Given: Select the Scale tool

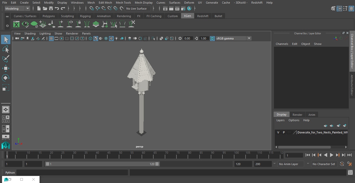Looking at the screenshot, I should 6,87.
